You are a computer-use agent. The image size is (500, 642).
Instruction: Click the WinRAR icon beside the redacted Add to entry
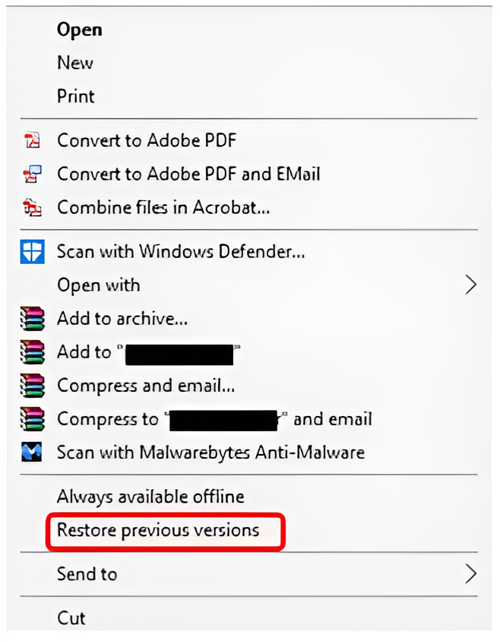click(x=32, y=352)
